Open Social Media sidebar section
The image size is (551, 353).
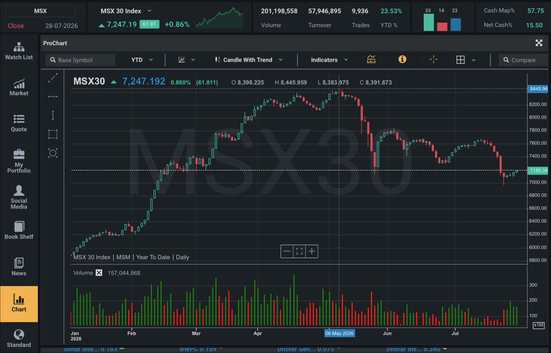pyautogui.click(x=19, y=197)
